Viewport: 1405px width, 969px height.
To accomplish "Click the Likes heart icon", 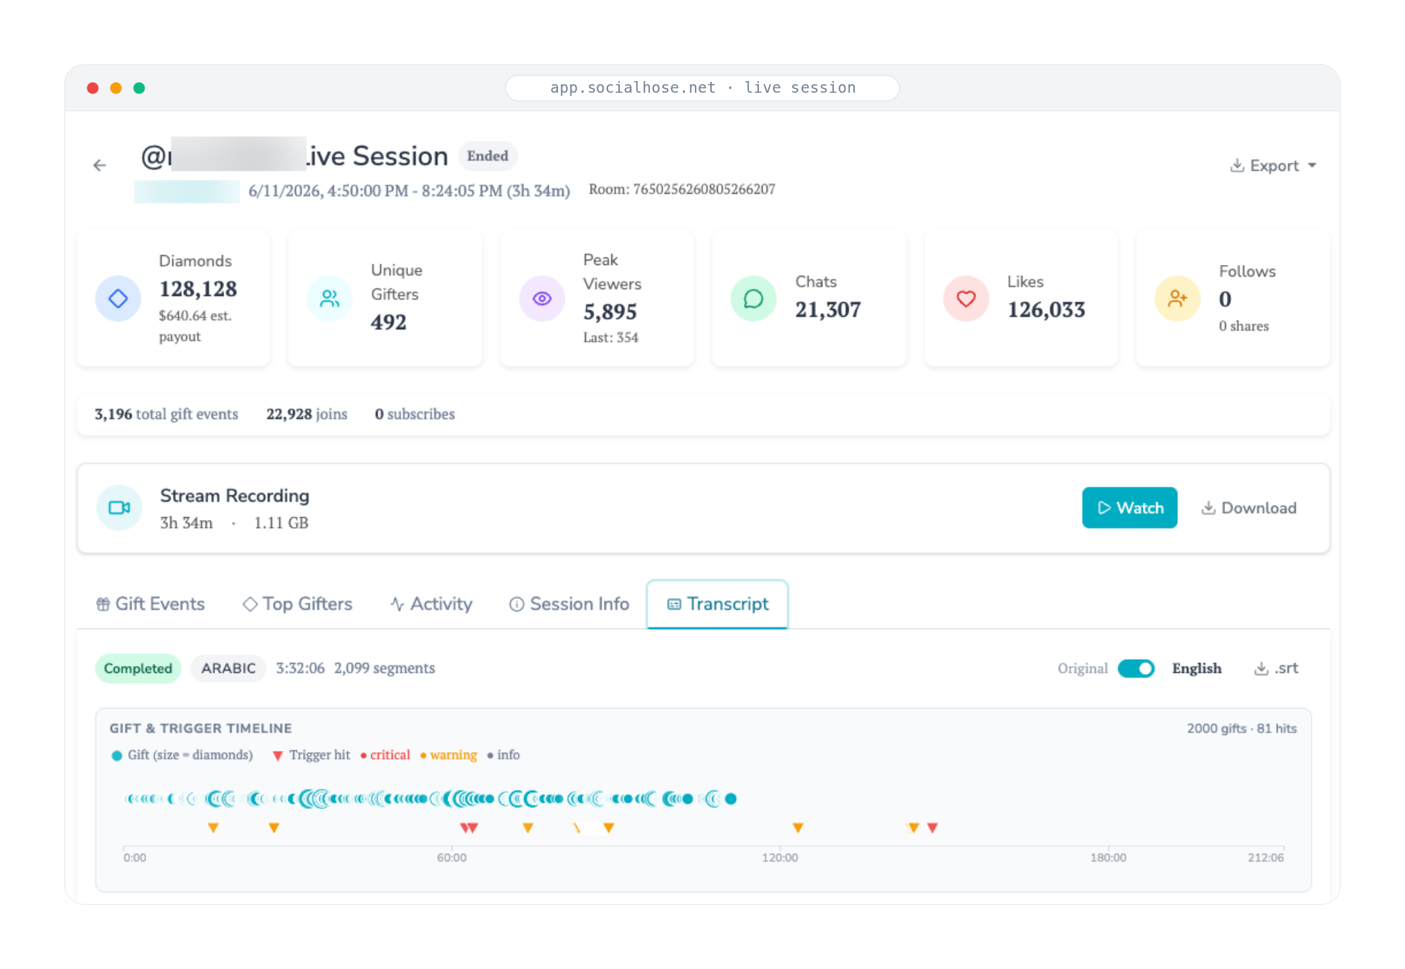I will pos(966,298).
